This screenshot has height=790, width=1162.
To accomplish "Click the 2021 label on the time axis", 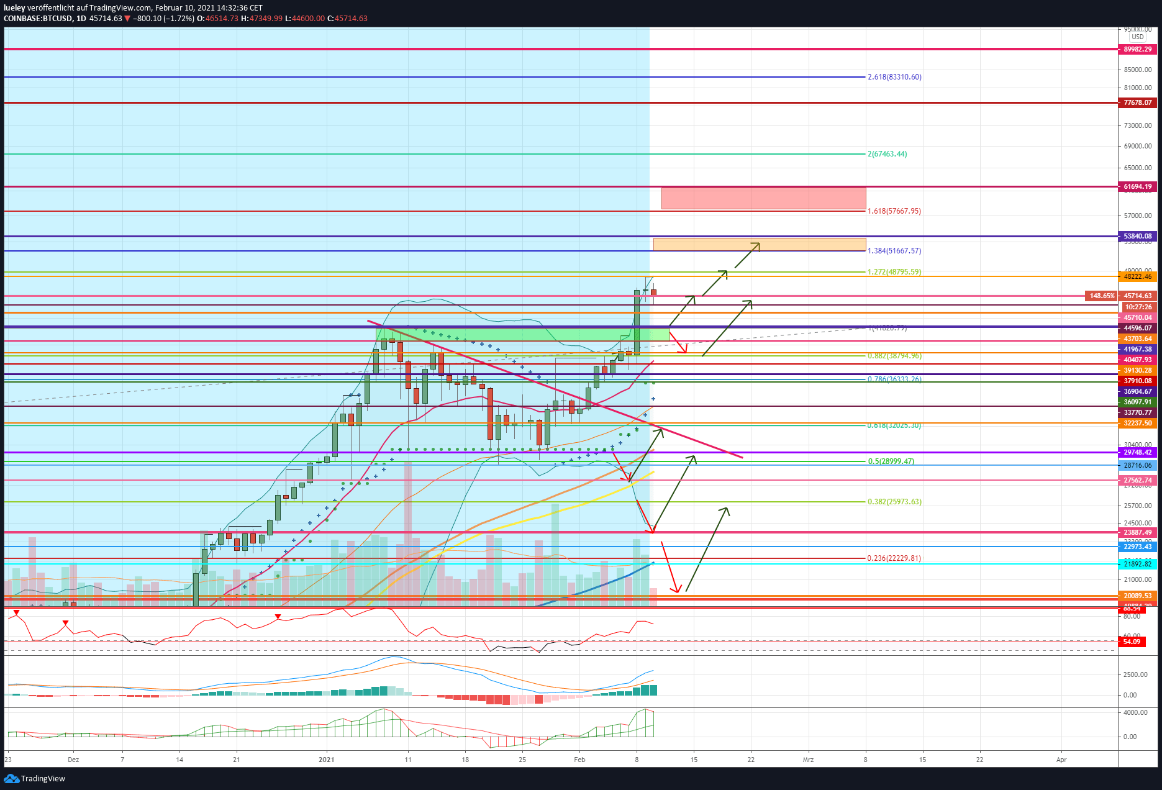I will coord(326,760).
